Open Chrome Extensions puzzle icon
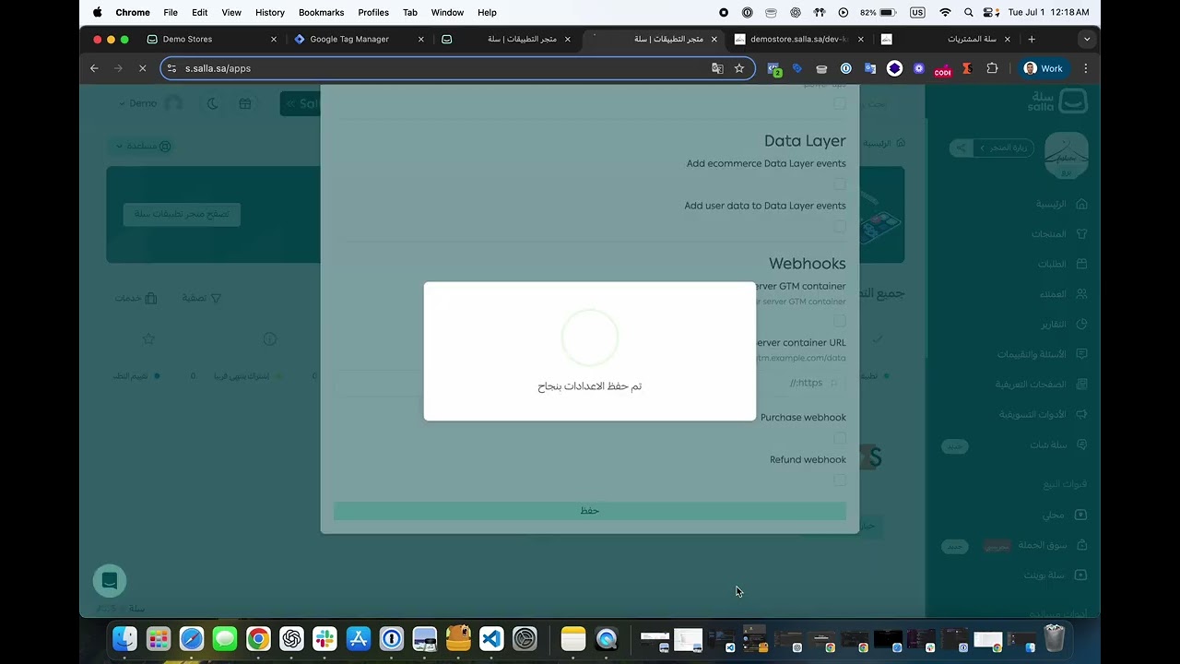This screenshot has width=1180, height=664. click(992, 68)
